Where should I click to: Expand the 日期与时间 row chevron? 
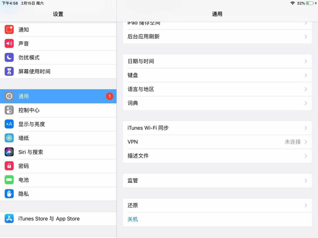point(306,62)
